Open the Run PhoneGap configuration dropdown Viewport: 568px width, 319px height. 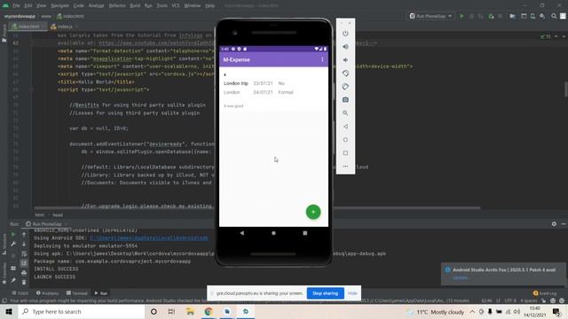[431, 16]
